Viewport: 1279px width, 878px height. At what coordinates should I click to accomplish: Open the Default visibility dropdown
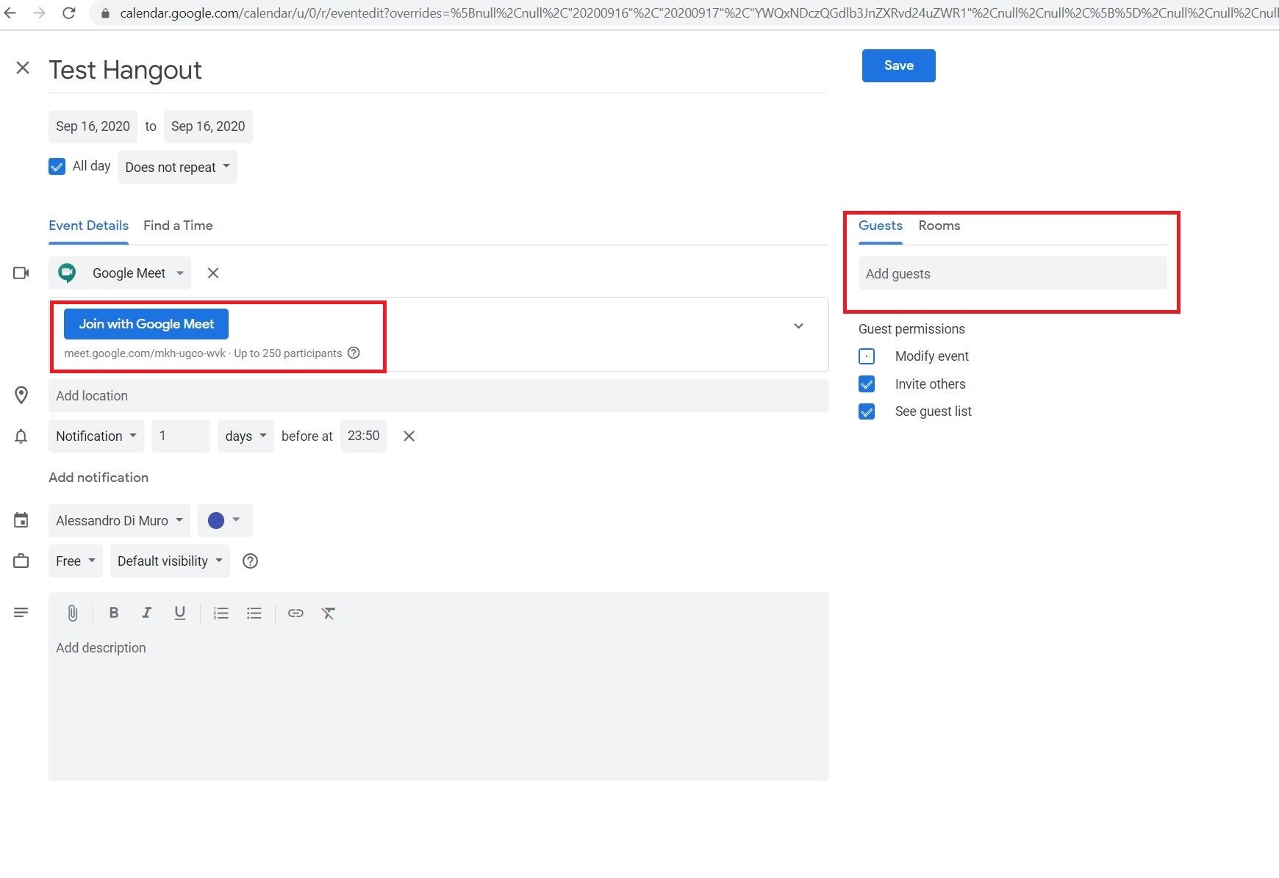pyautogui.click(x=170, y=561)
